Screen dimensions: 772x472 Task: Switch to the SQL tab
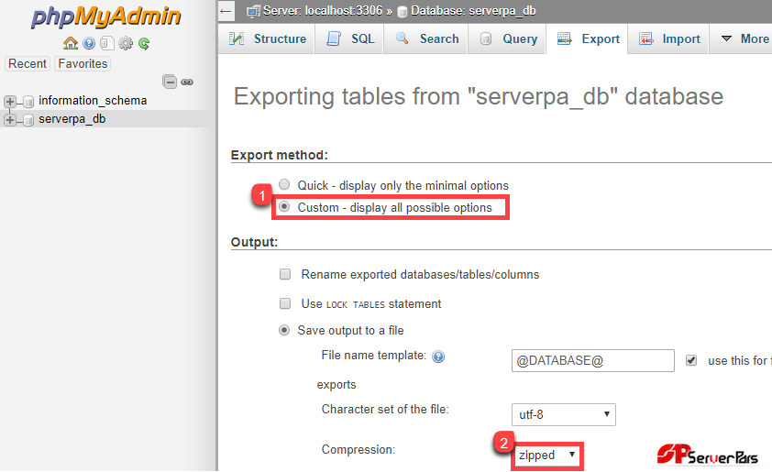coord(350,38)
